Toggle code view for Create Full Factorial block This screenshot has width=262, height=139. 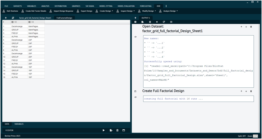[135, 97]
